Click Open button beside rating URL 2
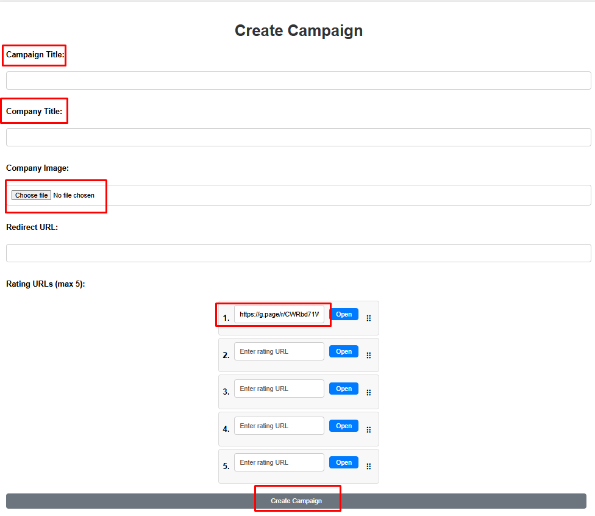595x516 pixels. 343,351
